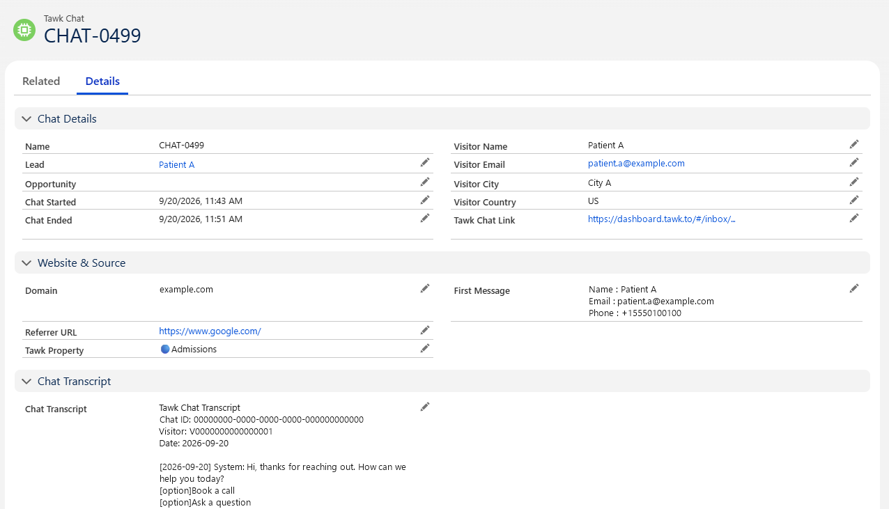This screenshot has width=889, height=509.
Task: Click the [option]Ask a question line
Action: (x=205, y=503)
